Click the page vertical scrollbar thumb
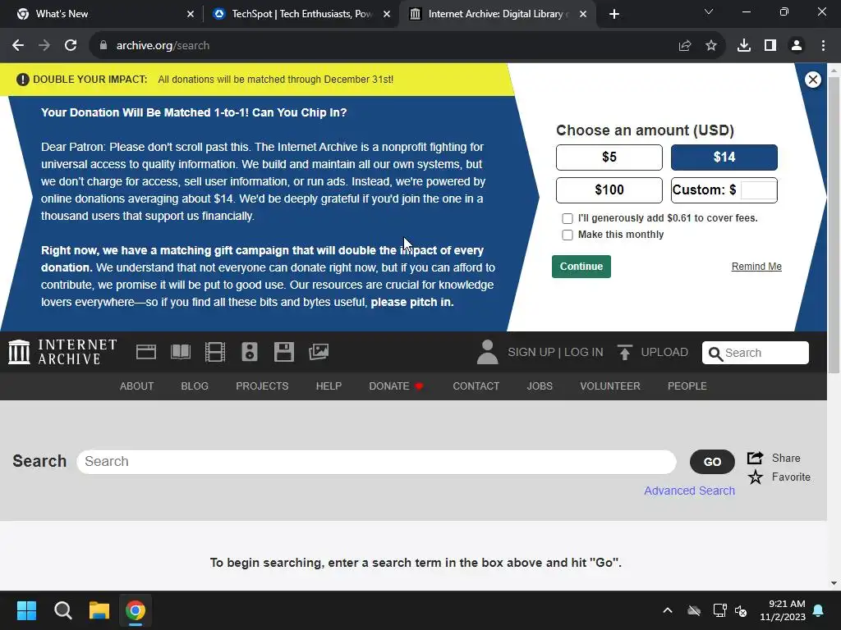 click(834, 225)
